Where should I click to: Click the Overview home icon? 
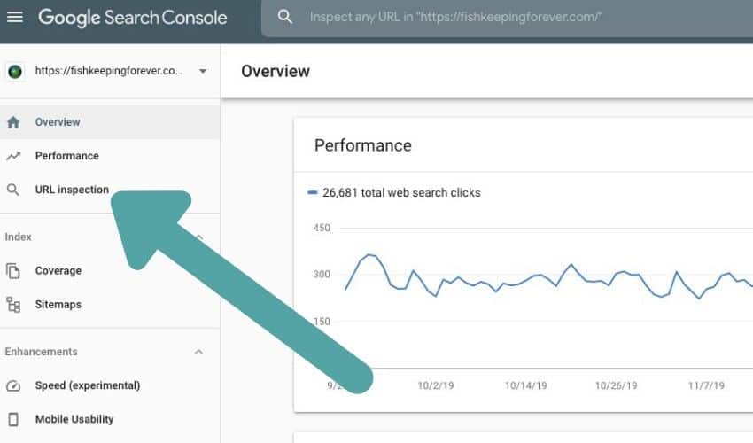(13, 122)
